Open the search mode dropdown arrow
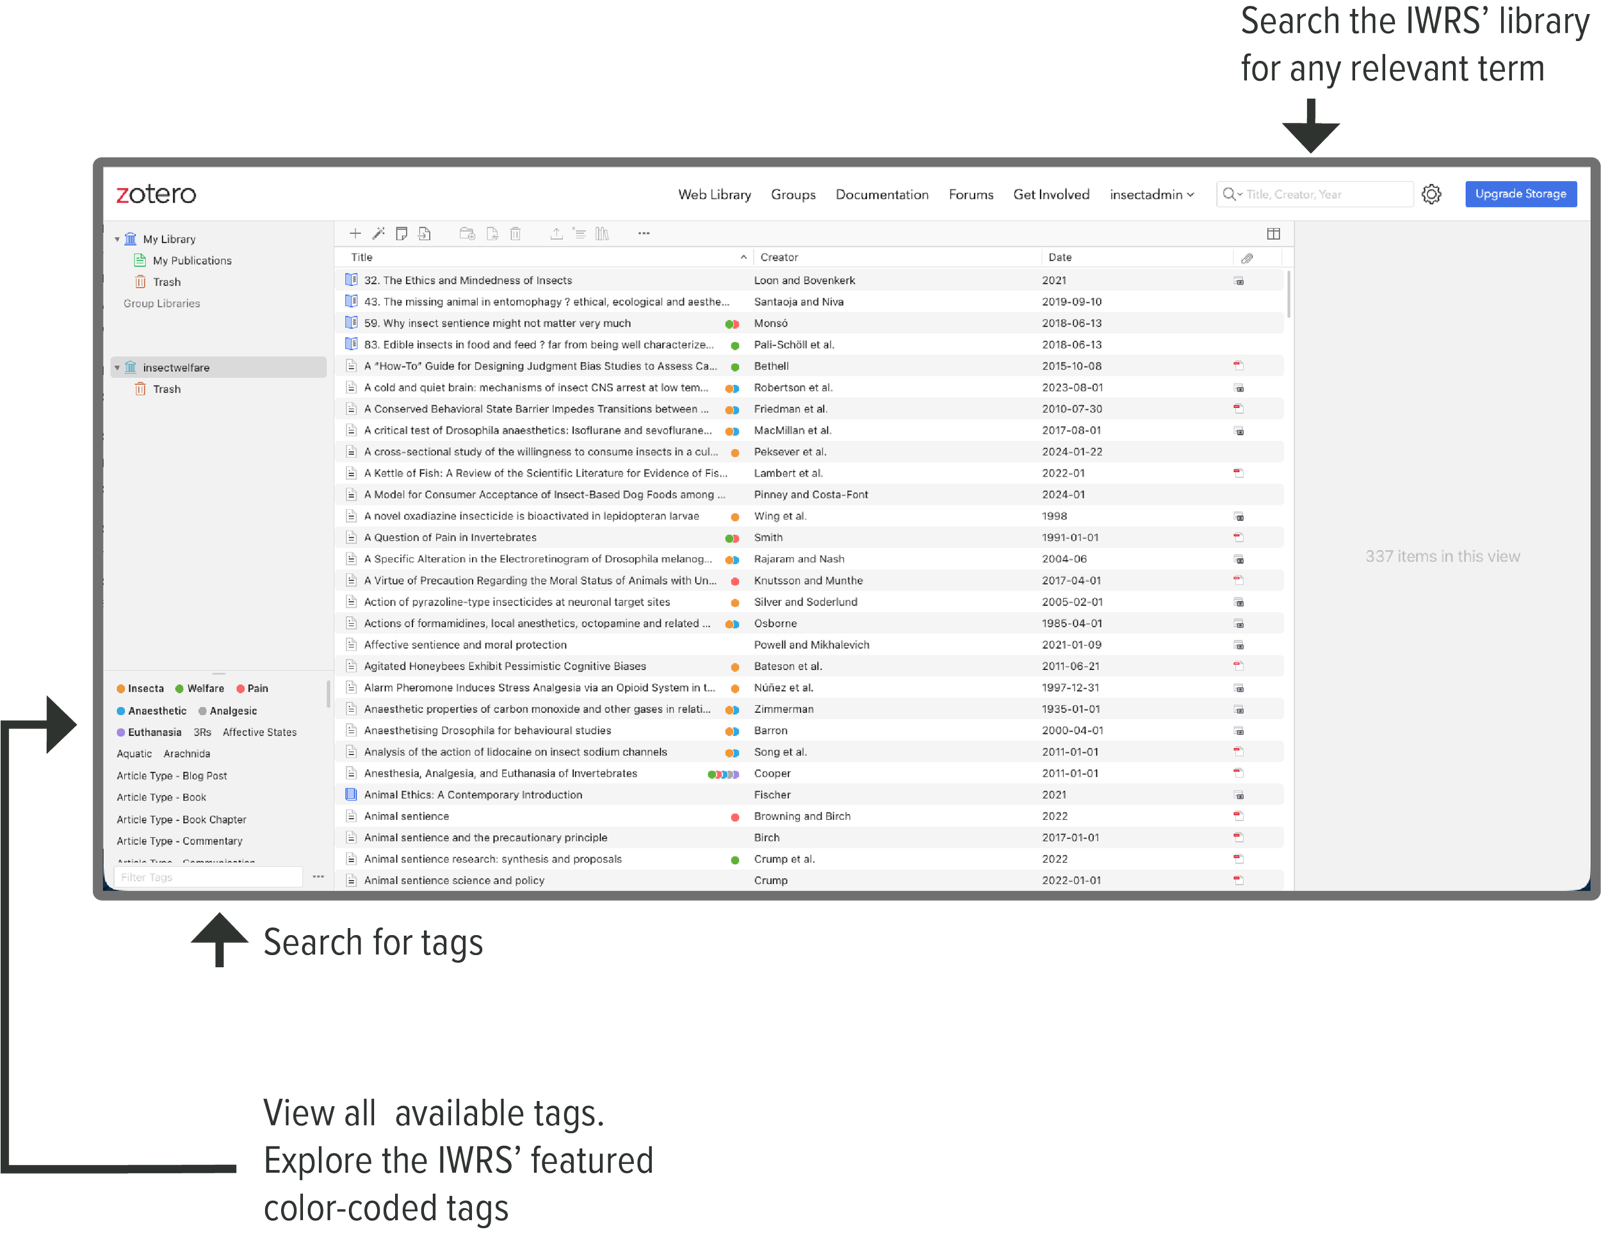Viewport: 1601px width, 1233px height. click(1240, 194)
